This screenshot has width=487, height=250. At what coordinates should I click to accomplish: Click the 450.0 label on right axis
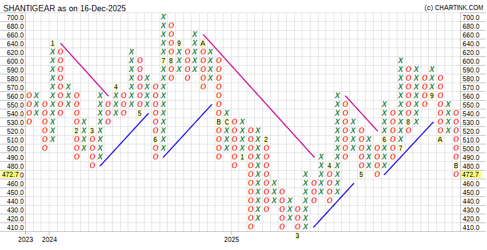470,192
